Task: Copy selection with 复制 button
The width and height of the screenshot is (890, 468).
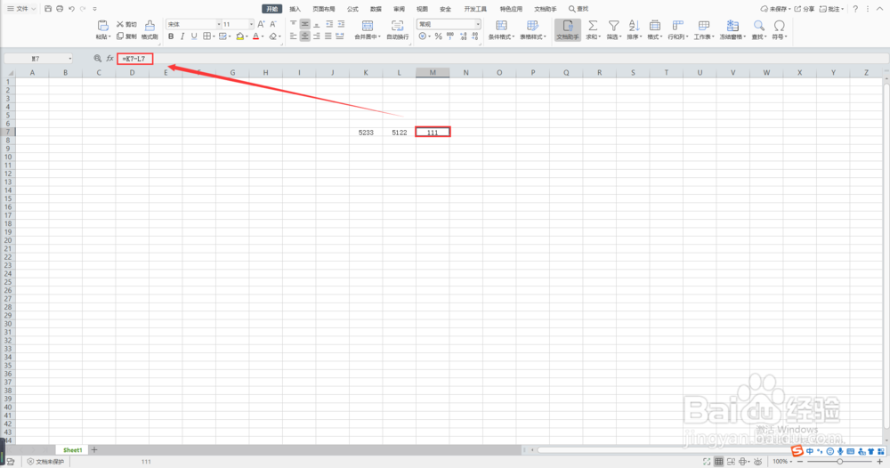Action: 126,36
